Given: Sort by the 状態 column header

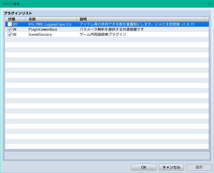Looking at the screenshot, I should [15, 19].
